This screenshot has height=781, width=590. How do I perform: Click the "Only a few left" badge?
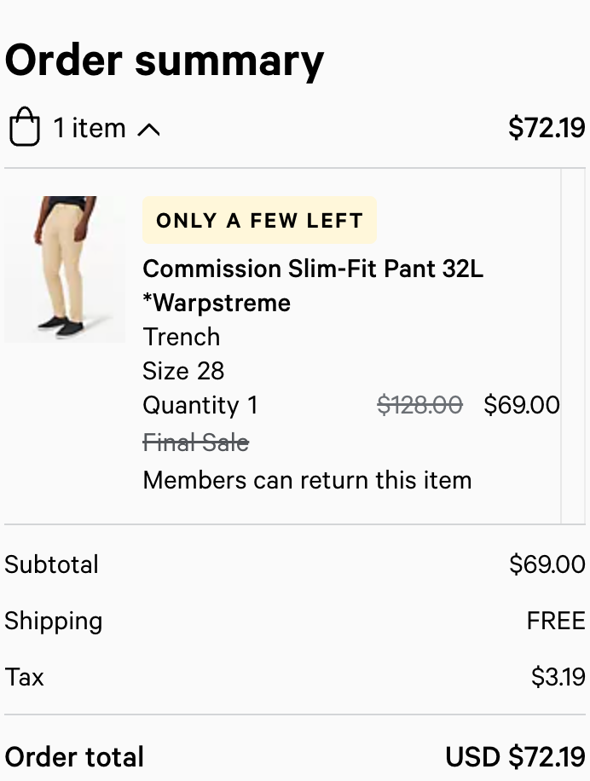[x=259, y=220]
